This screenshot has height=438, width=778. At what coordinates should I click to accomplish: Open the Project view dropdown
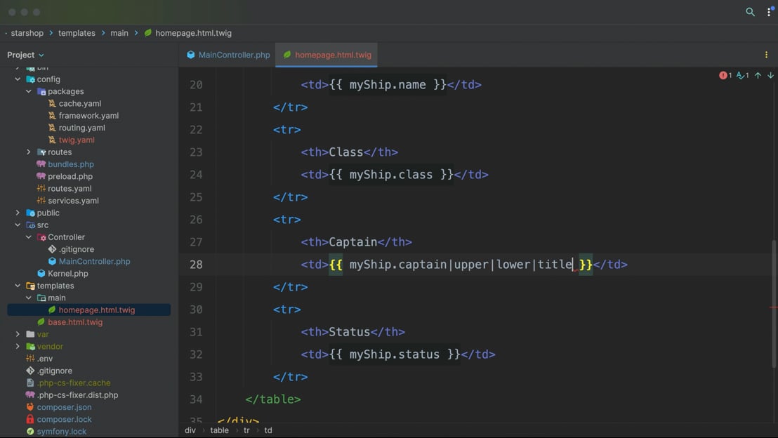pos(26,55)
